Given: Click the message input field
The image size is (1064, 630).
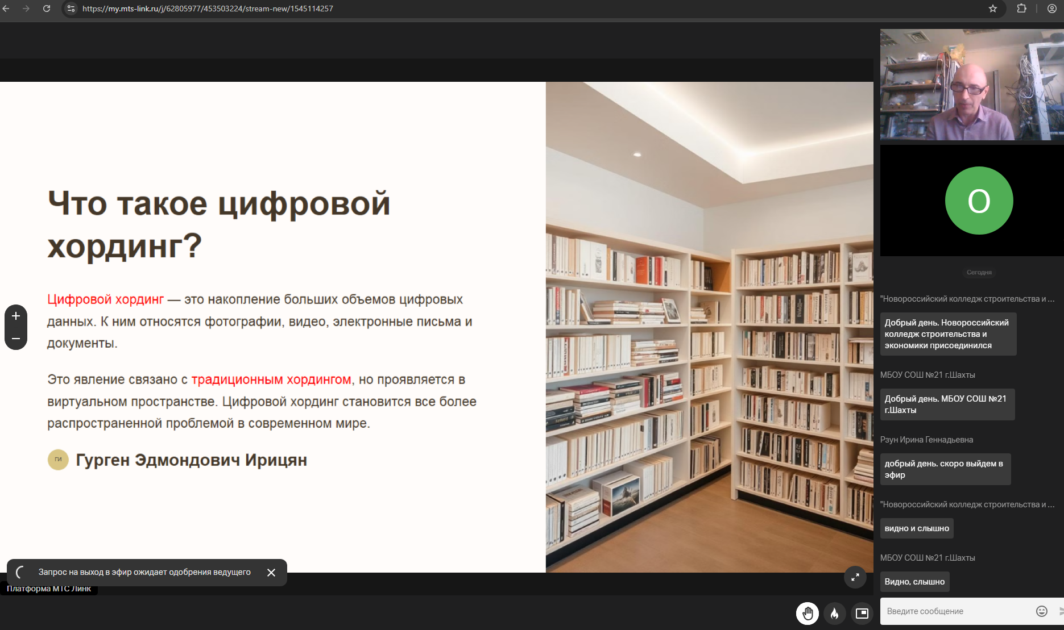Looking at the screenshot, I should point(955,611).
